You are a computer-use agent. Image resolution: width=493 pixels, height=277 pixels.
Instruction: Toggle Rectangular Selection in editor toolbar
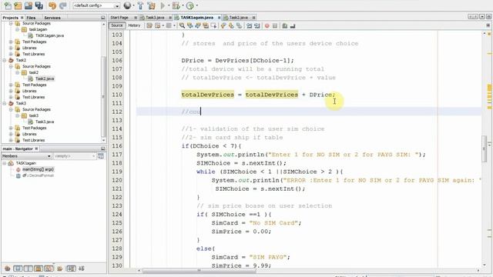click(x=213, y=25)
